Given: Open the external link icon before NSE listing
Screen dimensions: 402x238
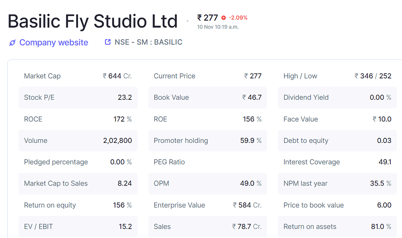Looking at the screenshot, I should (x=108, y=42).
